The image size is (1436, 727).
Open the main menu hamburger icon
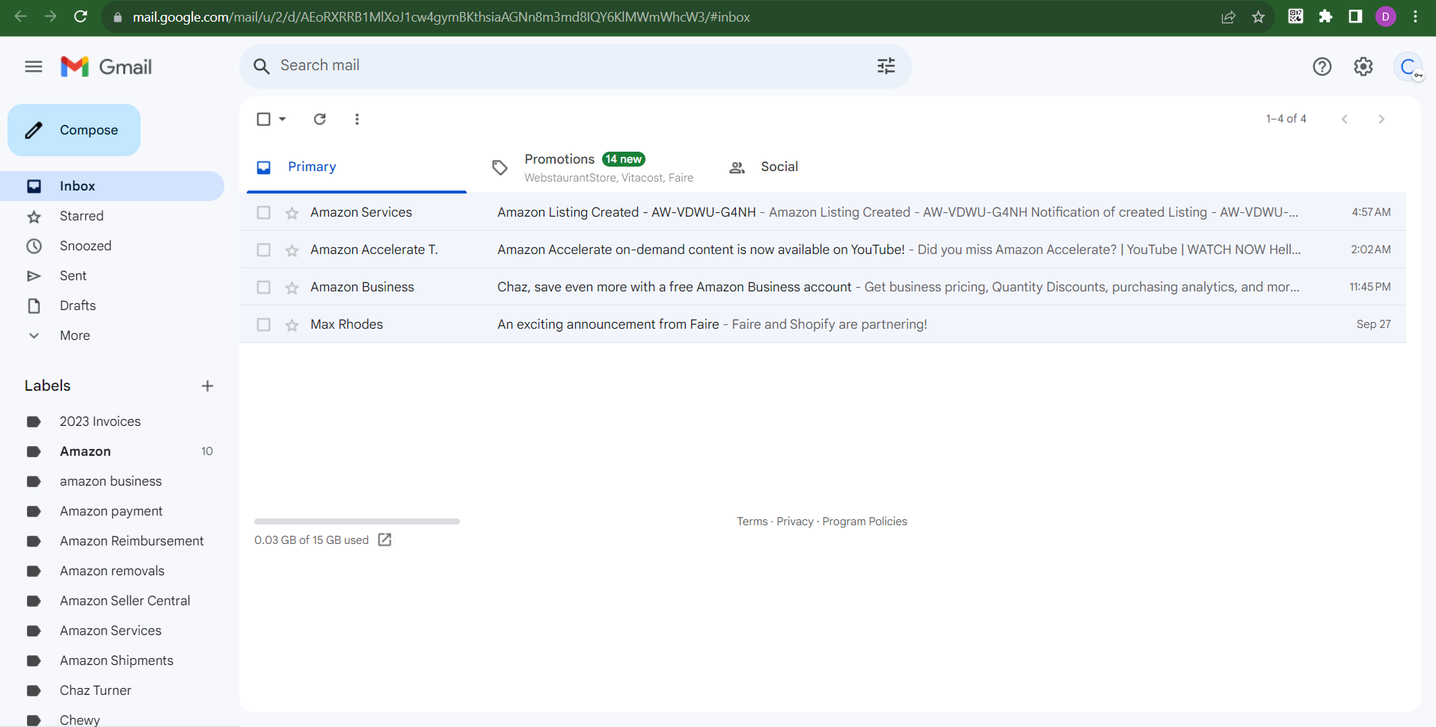(x=34, y=66)
